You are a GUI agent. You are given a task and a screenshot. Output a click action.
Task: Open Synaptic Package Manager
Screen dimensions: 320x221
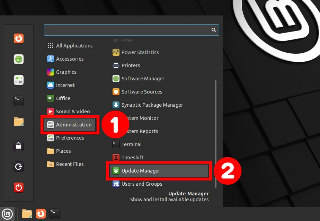pyautogui.click(x=152, y=105)
